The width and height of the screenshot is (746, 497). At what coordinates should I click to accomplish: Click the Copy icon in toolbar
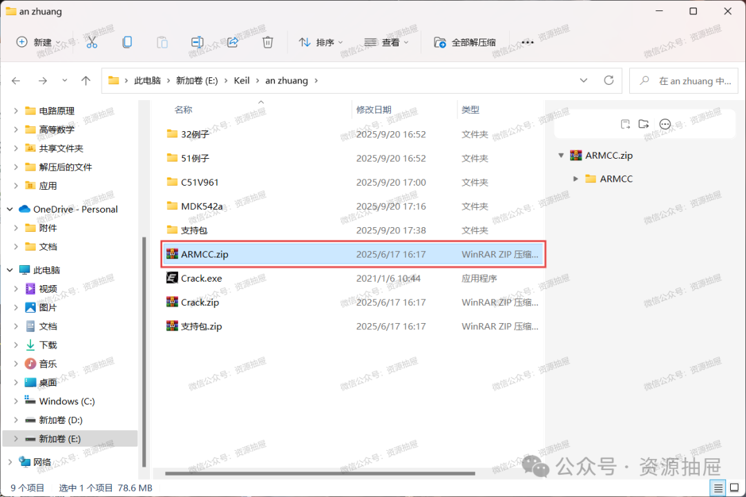(x=127, y=42)
